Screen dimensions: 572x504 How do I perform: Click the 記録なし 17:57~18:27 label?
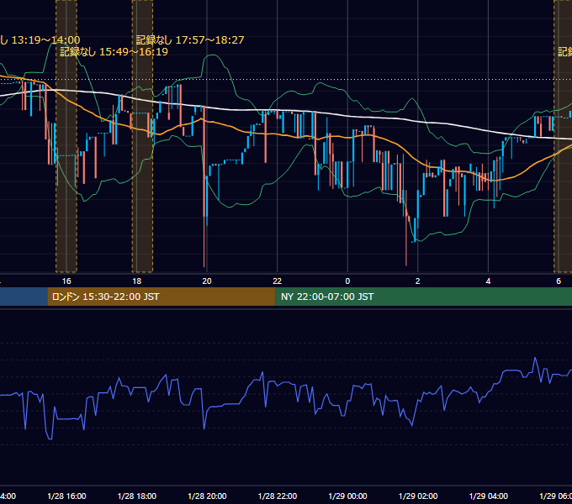[x=190, y=40]
